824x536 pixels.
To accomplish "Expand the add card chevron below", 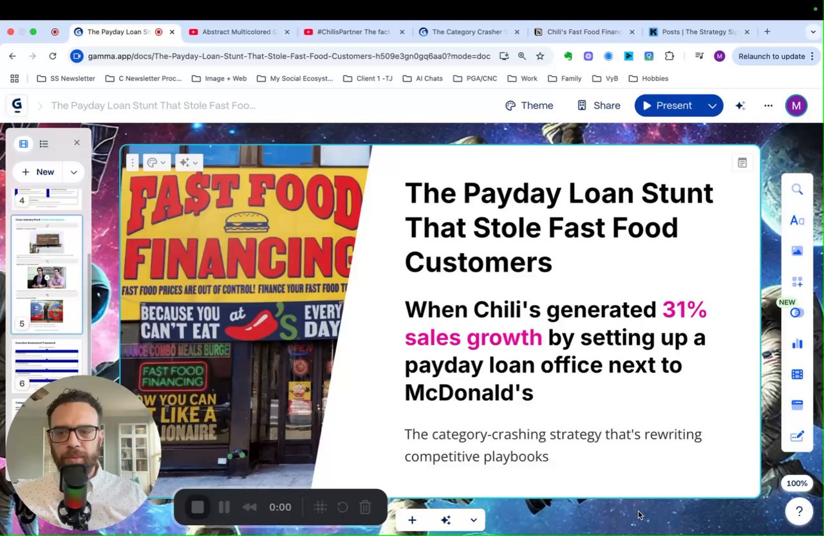I will click(473, 520).
